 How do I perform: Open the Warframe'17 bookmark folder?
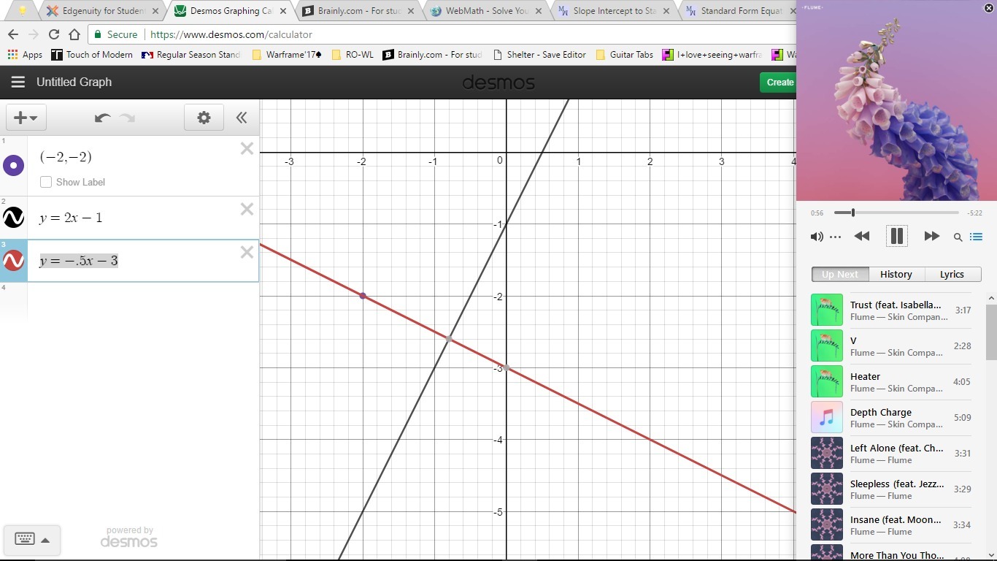[286, 55]
